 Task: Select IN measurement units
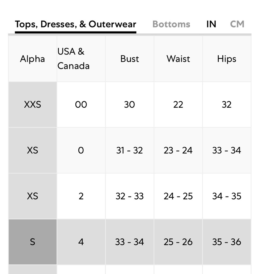tap(211, 24)
